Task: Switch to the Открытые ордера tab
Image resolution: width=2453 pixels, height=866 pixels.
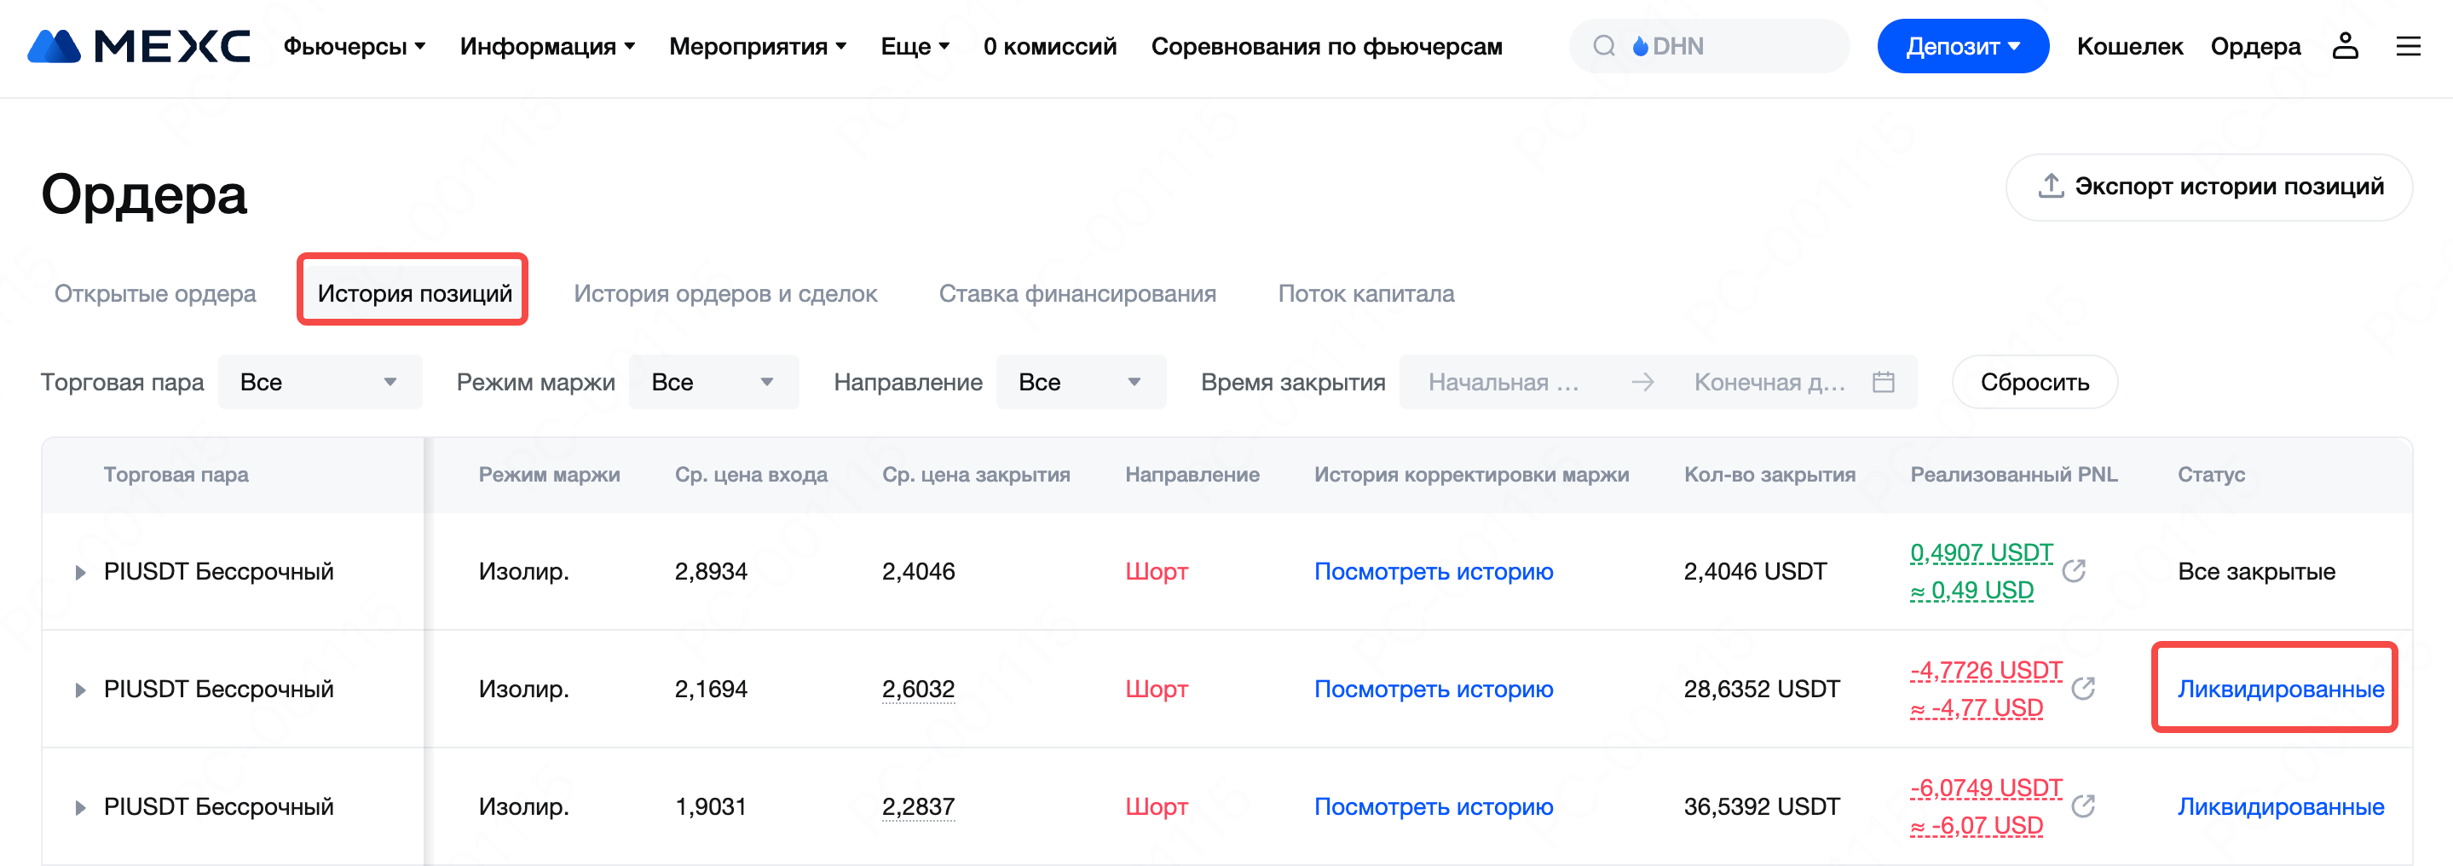Action: (155, 293)
